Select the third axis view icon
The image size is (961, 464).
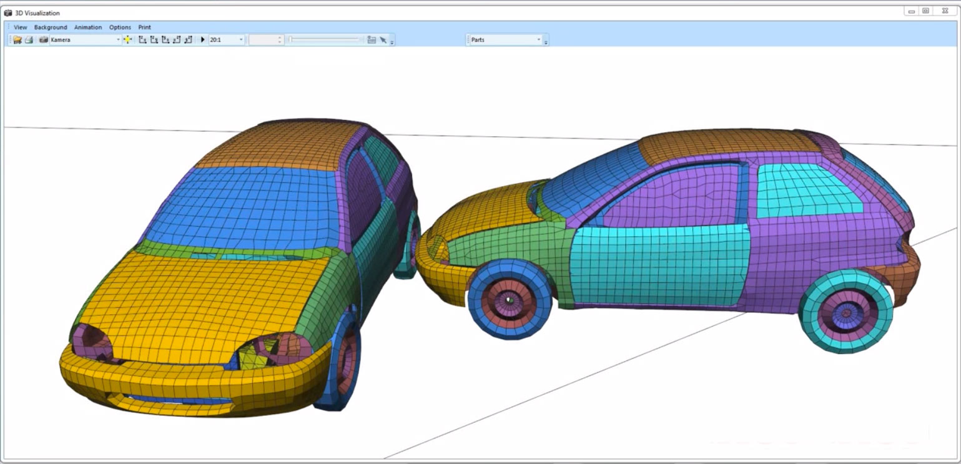165,40
